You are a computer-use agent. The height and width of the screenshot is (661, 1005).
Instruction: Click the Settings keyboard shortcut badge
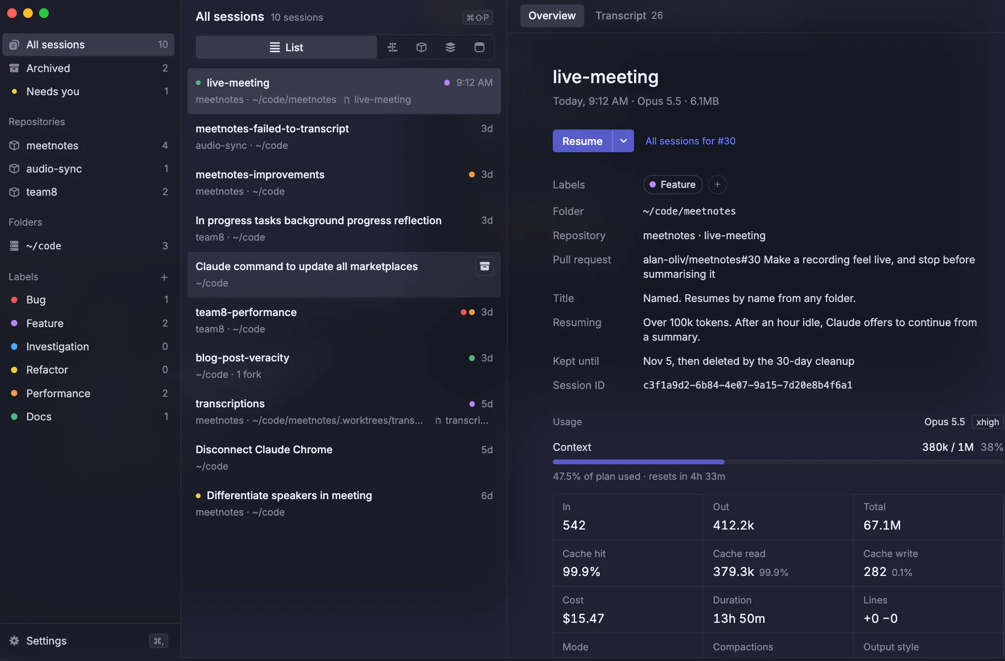(158, 641)
